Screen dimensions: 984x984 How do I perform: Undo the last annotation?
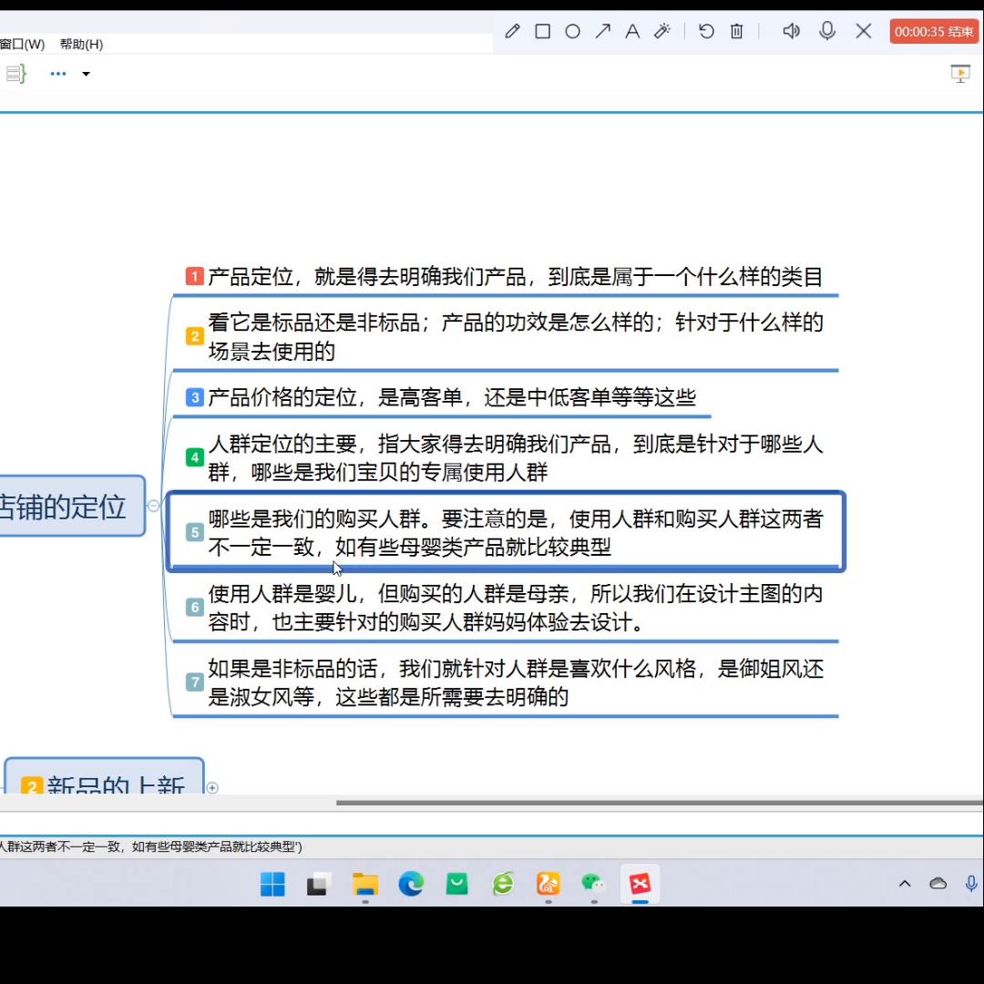[706, 31]
